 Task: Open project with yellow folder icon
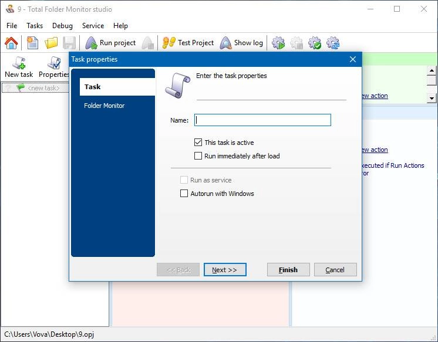tap(51, 43)
